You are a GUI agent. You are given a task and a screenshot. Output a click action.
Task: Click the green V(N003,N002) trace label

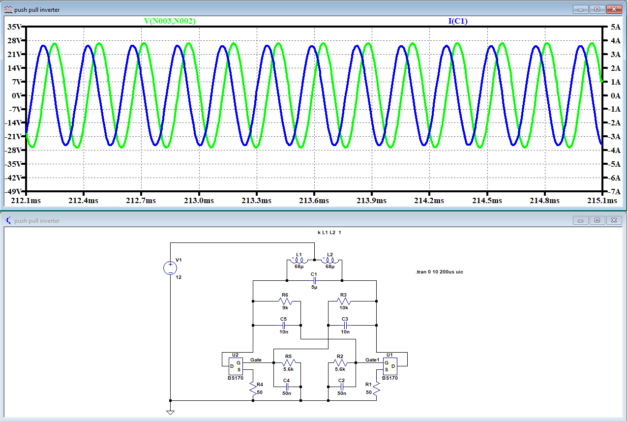point(170,21)
